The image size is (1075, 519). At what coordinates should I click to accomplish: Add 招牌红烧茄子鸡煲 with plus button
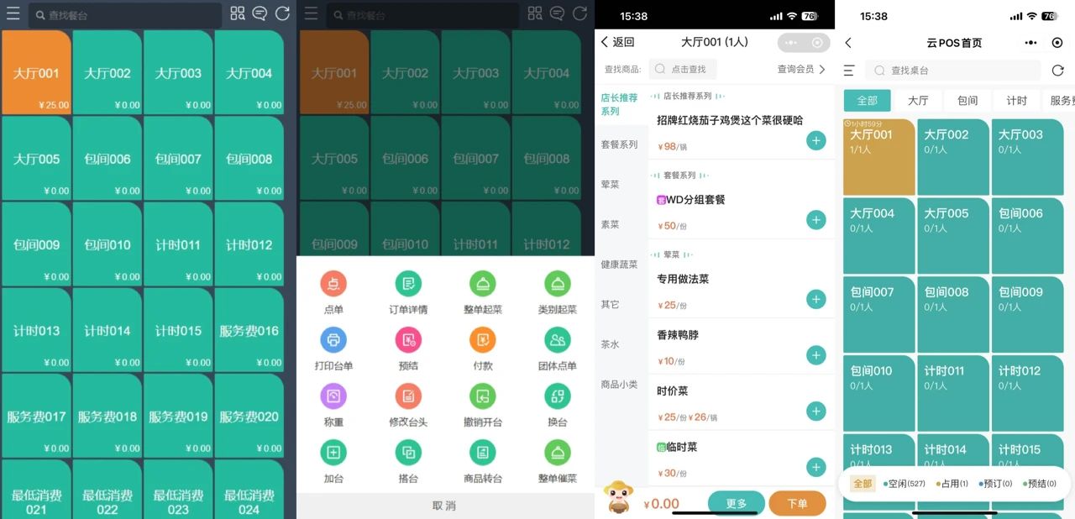pyautogui.click(x=815, y=140)
